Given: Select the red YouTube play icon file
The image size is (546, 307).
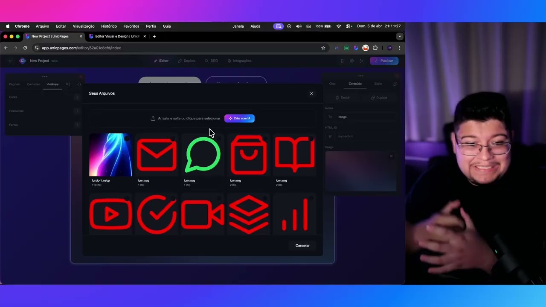Looking at the screenshot, I should [110, 214].
